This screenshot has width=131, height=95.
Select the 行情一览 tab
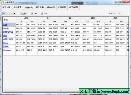(29, 8)
